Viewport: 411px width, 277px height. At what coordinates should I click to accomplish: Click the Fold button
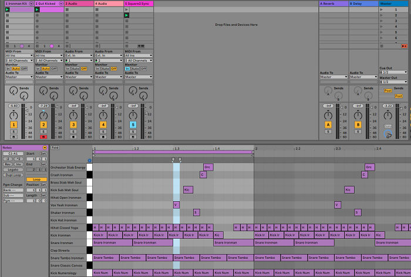coord(55,148)
